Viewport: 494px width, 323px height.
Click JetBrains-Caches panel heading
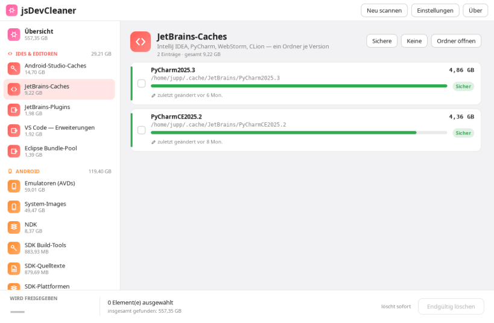point(192,37)
